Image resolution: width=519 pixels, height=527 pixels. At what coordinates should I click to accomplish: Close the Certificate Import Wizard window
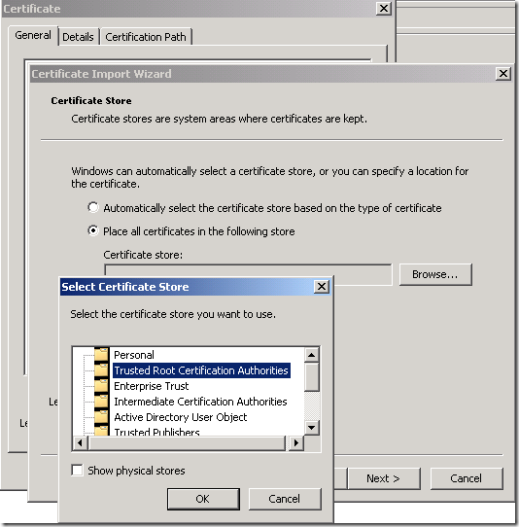(502, 73)
